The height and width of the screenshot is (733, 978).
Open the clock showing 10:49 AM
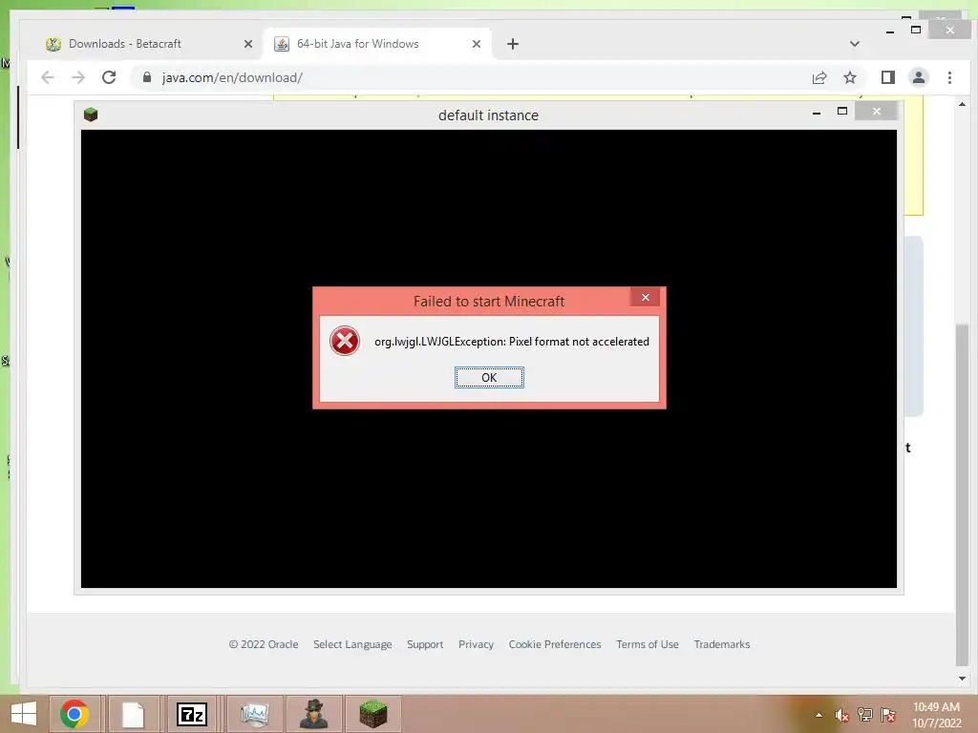point(936,714)
